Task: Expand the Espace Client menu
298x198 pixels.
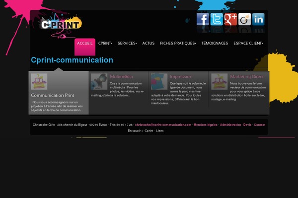Action: click(248, 44)
